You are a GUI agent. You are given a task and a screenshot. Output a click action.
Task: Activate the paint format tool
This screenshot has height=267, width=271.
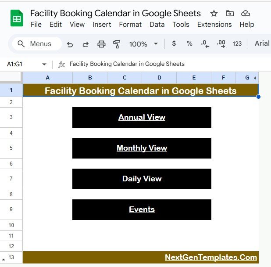coord(117,44)
